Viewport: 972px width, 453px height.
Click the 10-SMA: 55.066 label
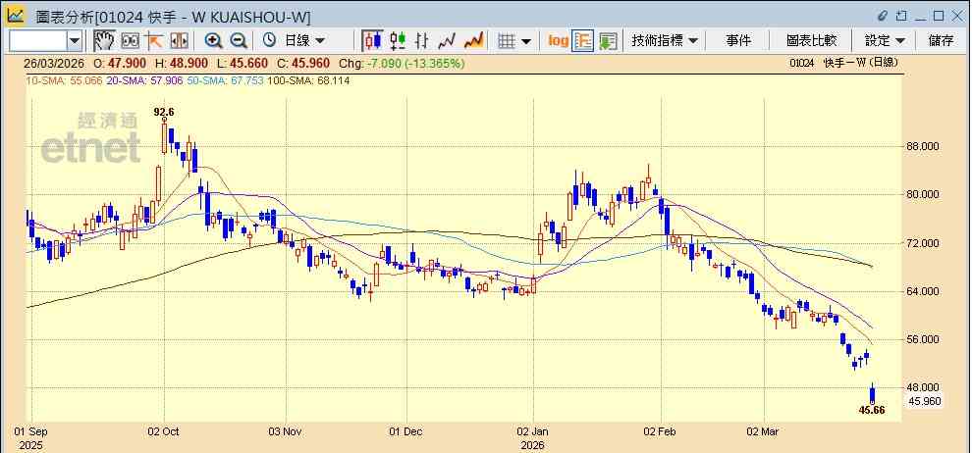point(63,80)
